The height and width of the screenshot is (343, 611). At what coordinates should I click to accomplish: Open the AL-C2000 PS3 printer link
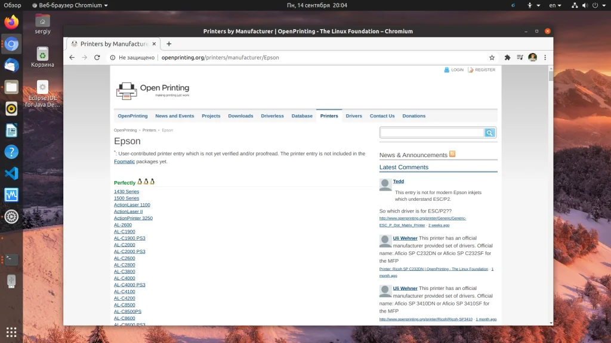(x=129, y=251)
